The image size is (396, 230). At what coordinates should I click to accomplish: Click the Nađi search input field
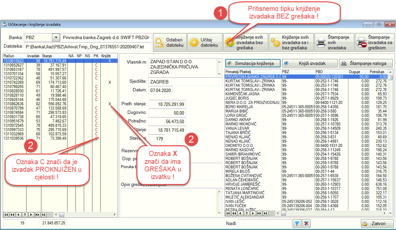(265, 224)
